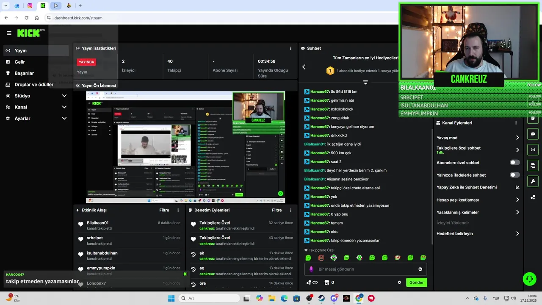542x305 pixels.
Task: Open Yayın İstatistikleri three-dot menu
Action: point(290,48)
